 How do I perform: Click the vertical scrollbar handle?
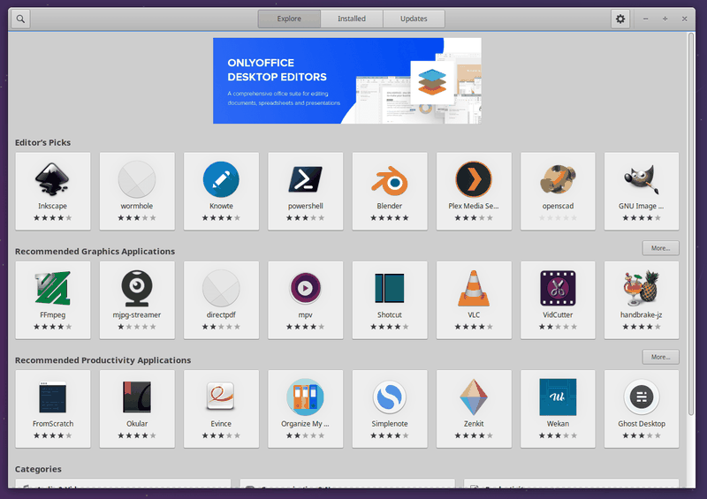[x=691, y=224]
